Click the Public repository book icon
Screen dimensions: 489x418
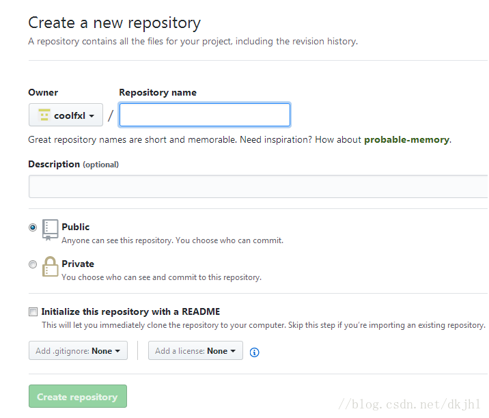(50, 230)
